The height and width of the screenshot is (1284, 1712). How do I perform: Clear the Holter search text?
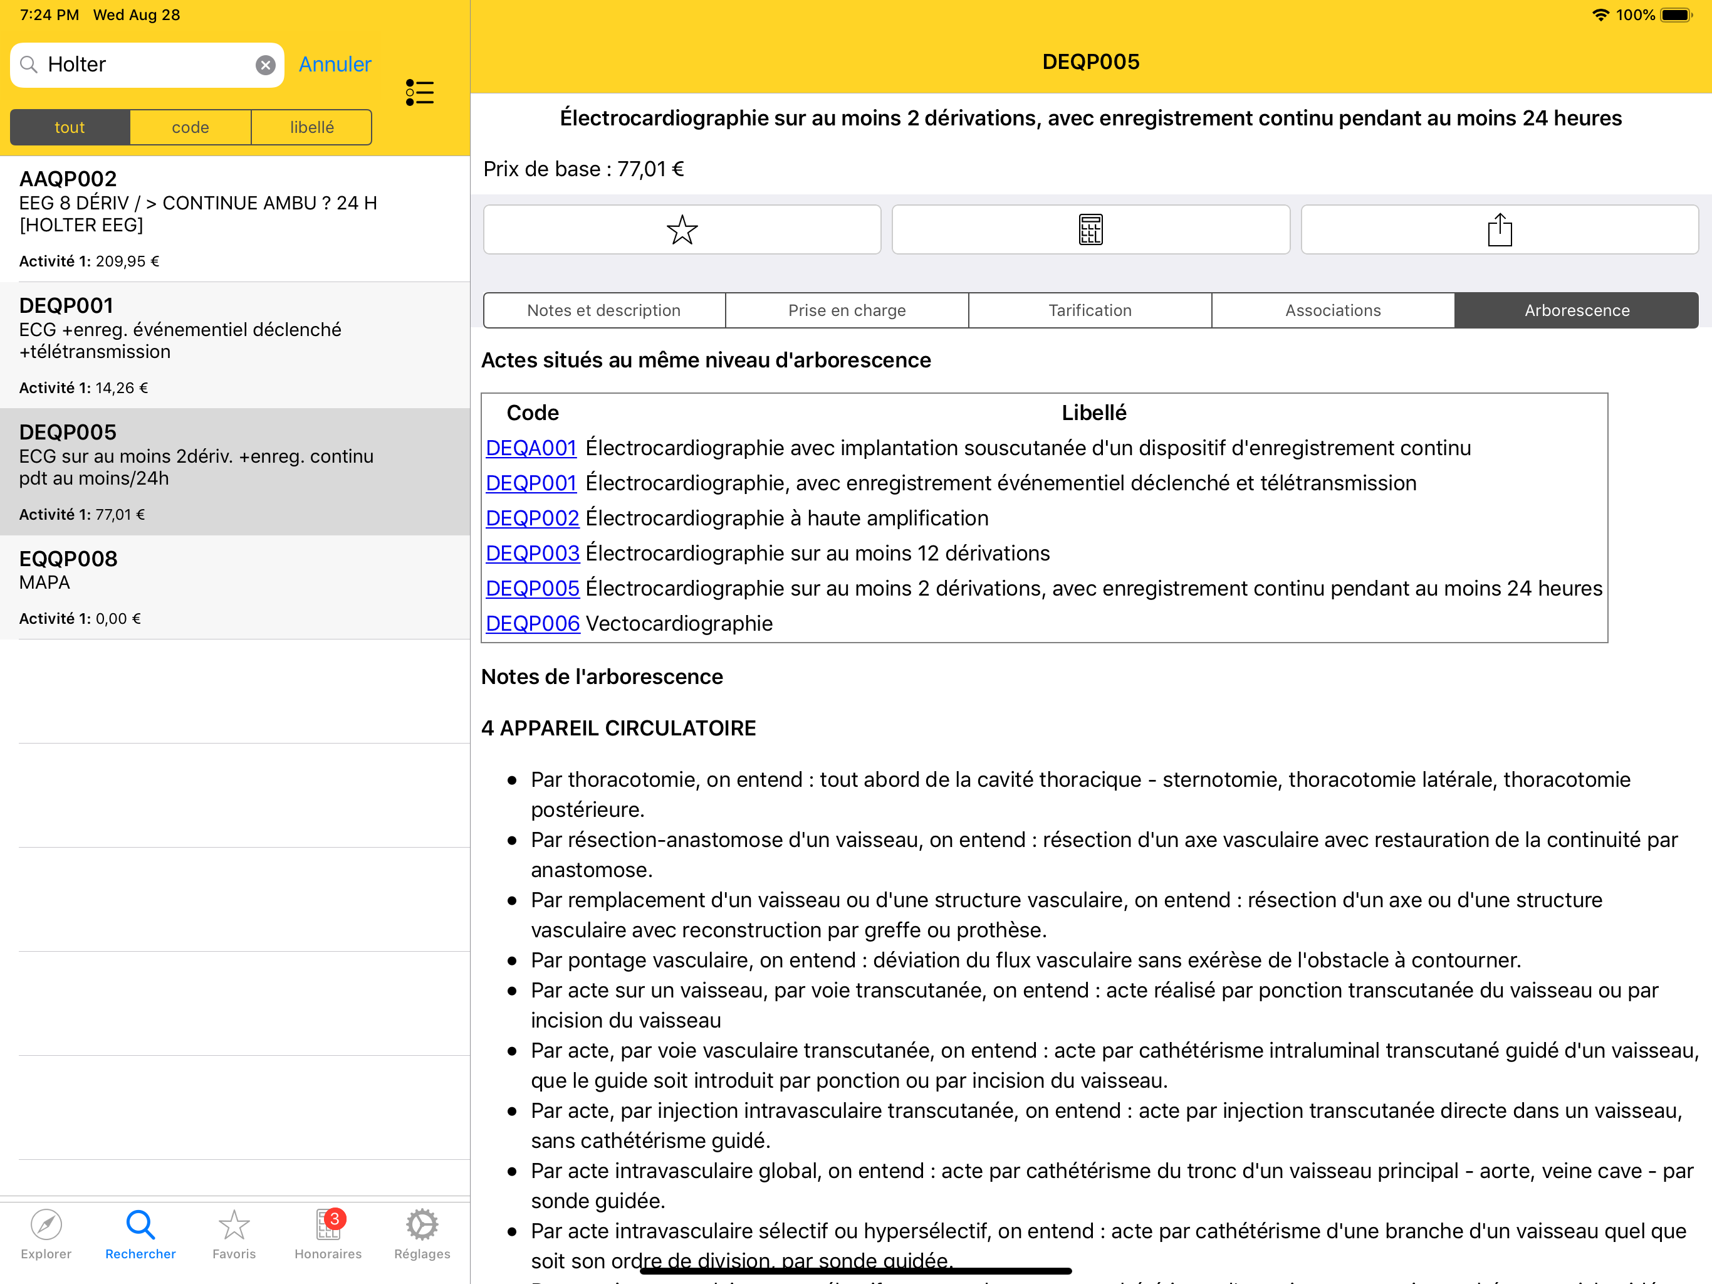pyautogui.click(x=266, y=65)
